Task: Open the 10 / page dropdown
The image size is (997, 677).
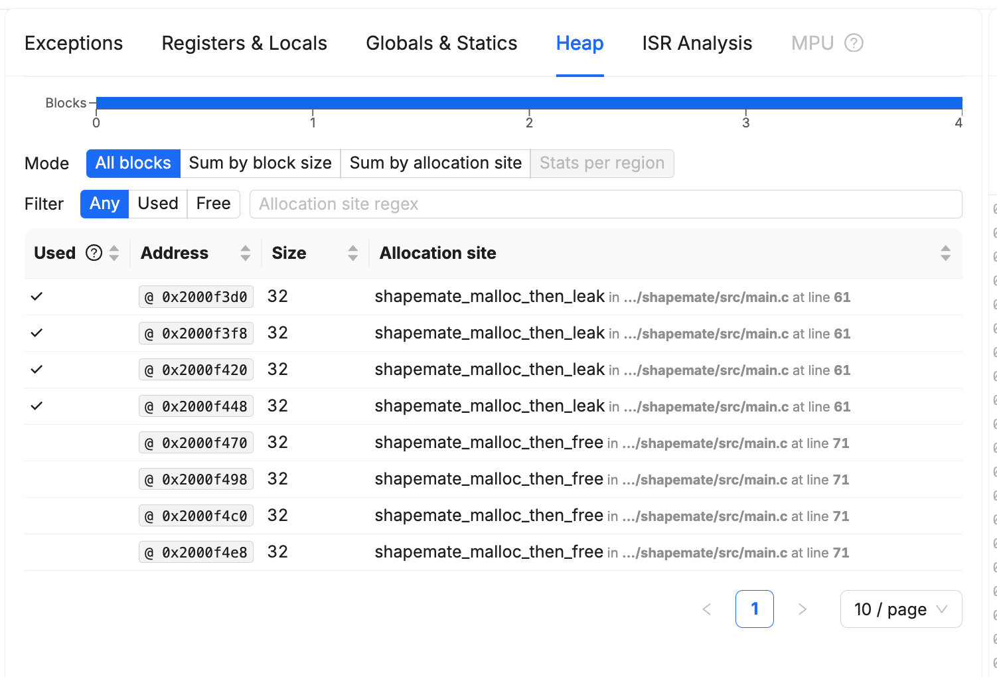Action: click(x=901, y=609)
